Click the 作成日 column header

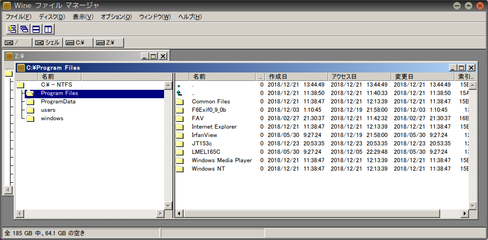297,77
